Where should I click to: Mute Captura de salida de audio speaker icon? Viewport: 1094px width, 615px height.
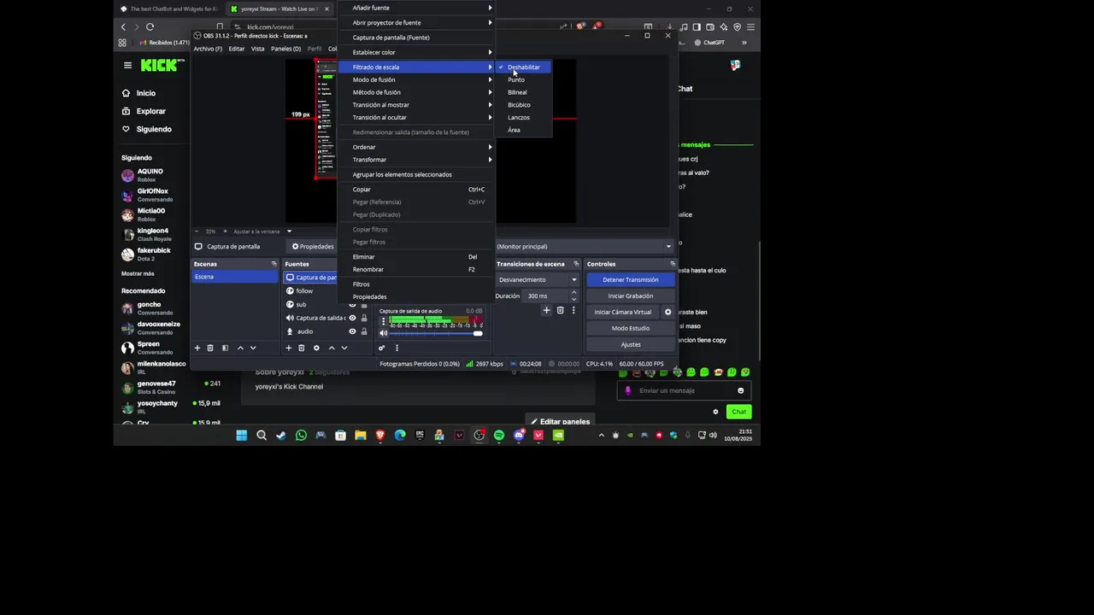383,333
